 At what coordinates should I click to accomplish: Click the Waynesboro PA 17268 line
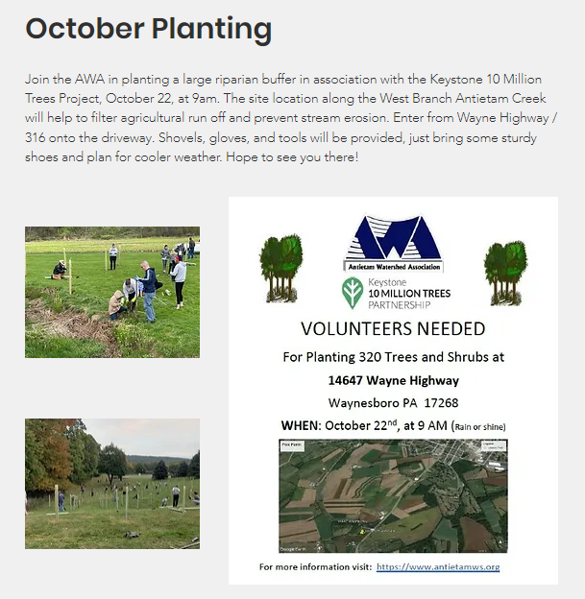pos(393,402)
